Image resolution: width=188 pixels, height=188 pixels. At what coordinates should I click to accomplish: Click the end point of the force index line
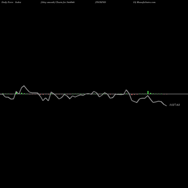coord(166,106)
